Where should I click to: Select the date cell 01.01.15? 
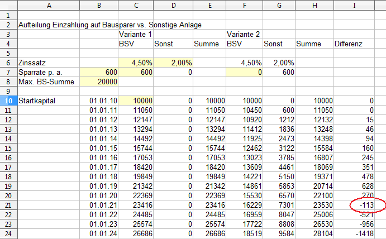pos(98,149)
